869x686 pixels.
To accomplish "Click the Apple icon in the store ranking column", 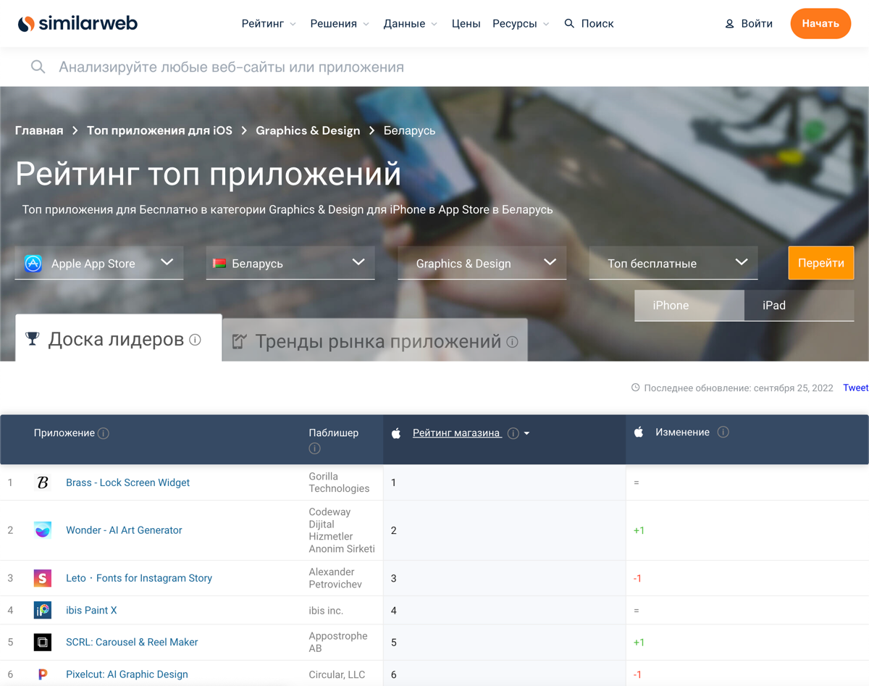I will (396, 432).
